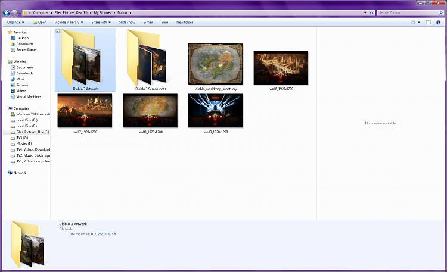Click Computer in the address breadcrumb

pyautogui.click(x=41, y=13)
